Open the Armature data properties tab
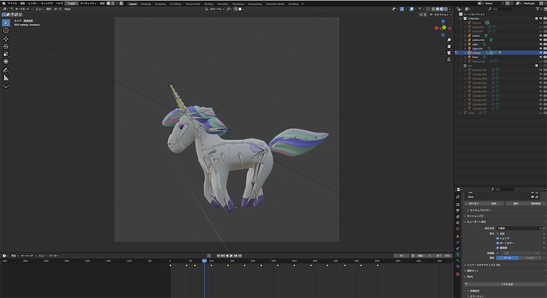 (x=458, y=254)
